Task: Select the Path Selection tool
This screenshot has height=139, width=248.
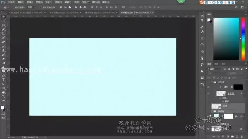Action: click(x=3, y=84)
